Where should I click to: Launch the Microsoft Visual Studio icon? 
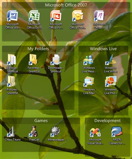95,132
